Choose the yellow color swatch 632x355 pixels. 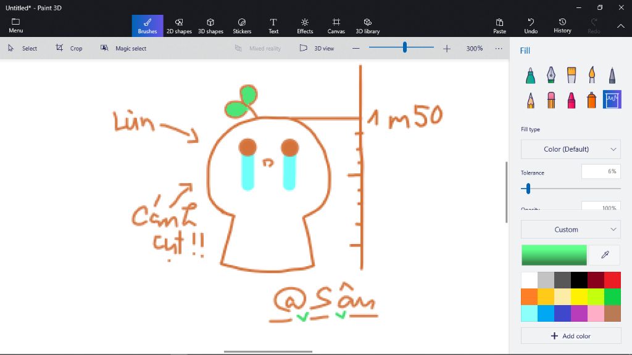579,296
